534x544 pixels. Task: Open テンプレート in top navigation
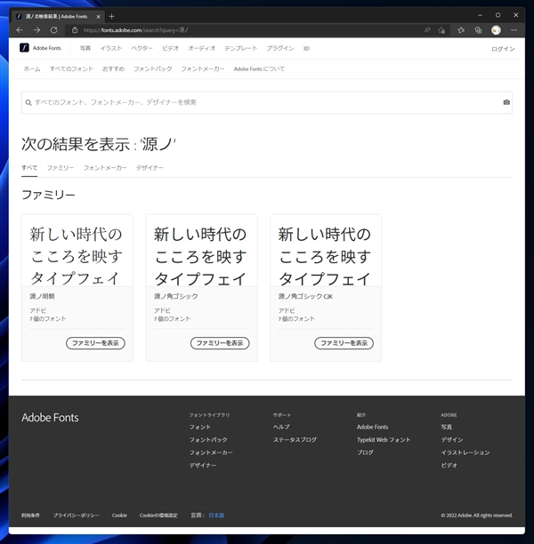point(241,48)
